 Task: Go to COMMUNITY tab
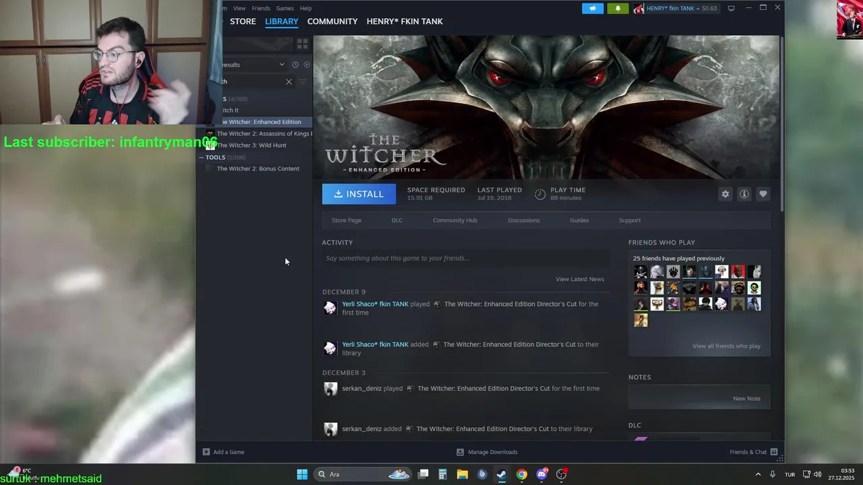pos(332,22)
